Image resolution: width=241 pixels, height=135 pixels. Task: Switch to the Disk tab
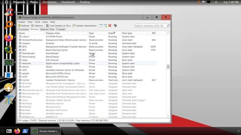click(52, 29)
